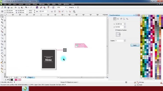The width and height of the screenshot is (163, 91).
Task: Open the Layout menu
Action: pyautogui.click(x=21, y=4)
